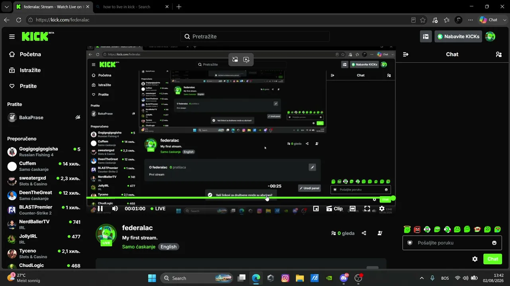Viewport: 510px width, 286px height.
Task: Focus the Pretražite search box
Action: tap(255, 37)
